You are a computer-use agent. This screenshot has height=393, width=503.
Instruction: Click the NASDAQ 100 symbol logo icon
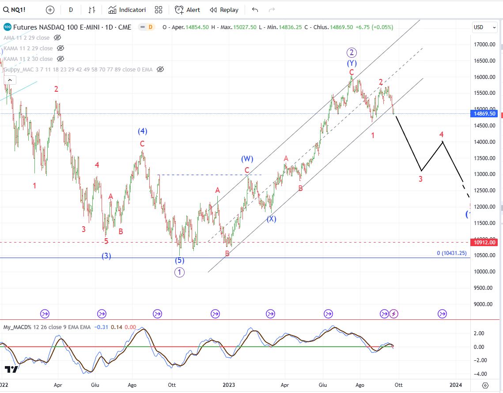(x=8, y=27)
